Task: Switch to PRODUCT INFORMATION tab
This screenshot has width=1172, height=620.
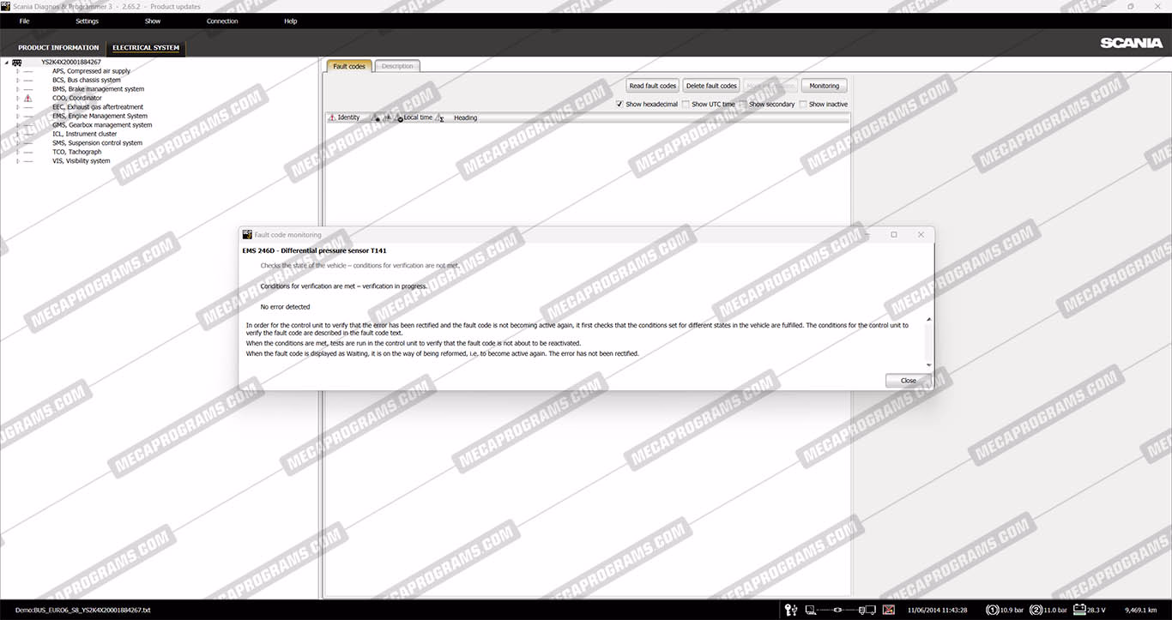Action: click(58, 48)
